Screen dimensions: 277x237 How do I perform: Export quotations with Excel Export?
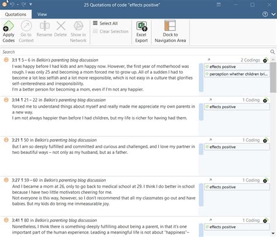(141, 32)
